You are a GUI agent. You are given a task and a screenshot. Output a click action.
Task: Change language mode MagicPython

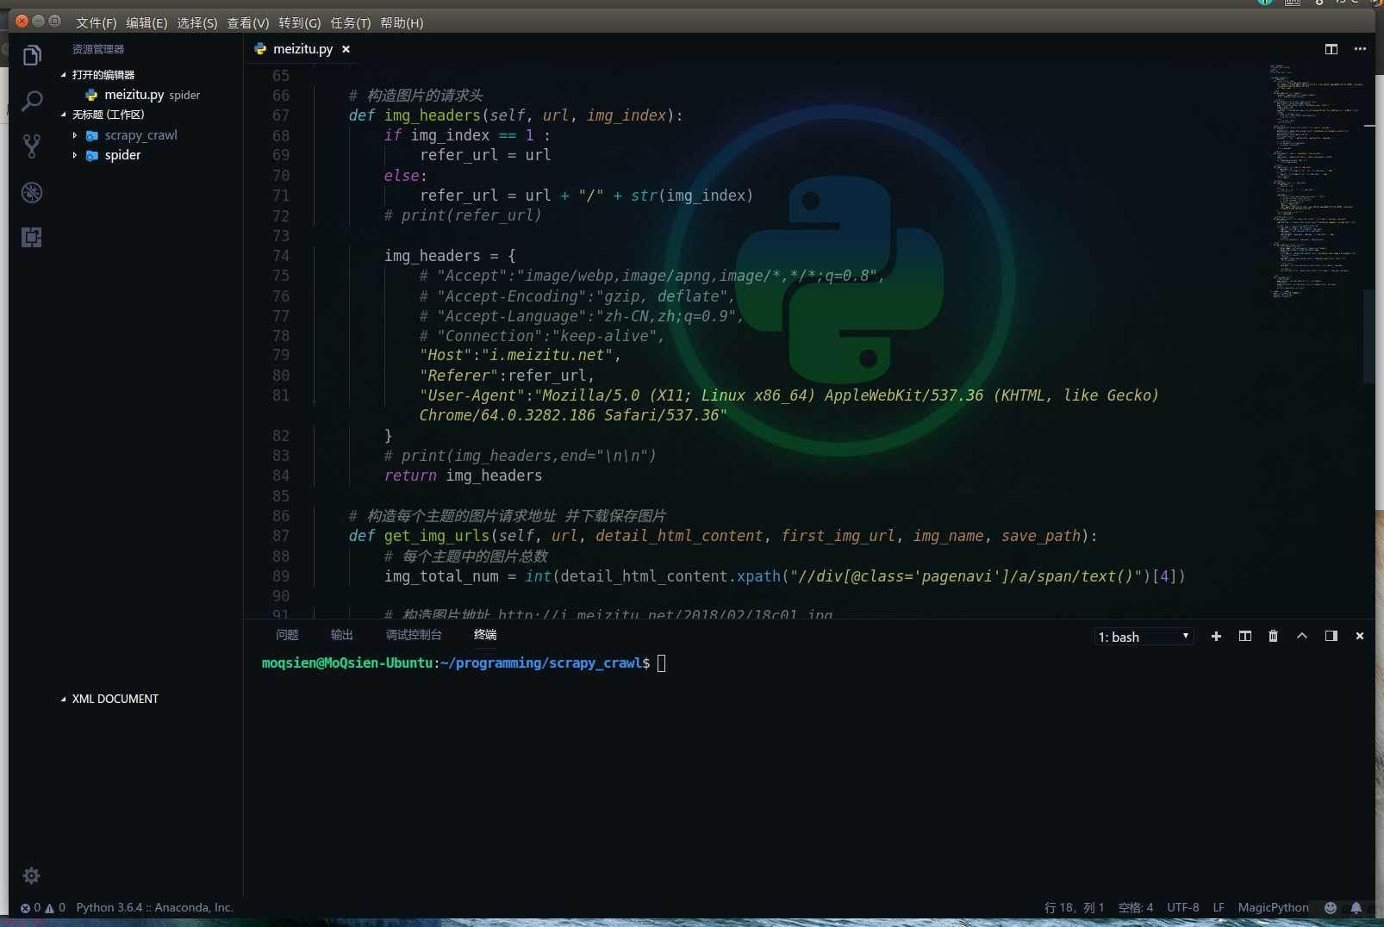[1273, 907]
